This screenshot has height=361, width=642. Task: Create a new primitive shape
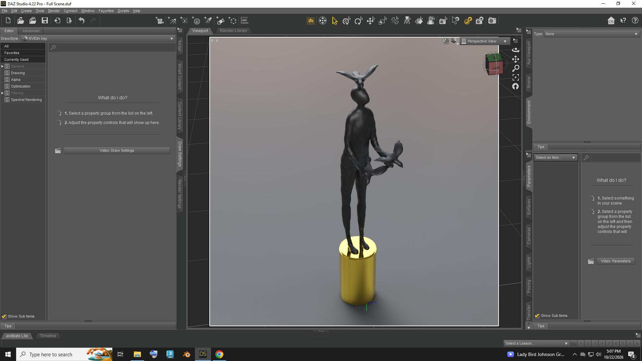click(x=220, y=21)
